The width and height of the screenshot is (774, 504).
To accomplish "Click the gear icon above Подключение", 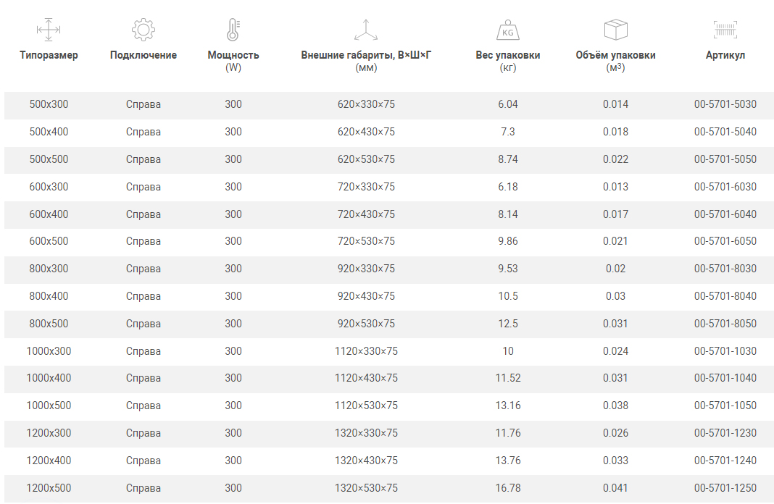I will 143,30.
